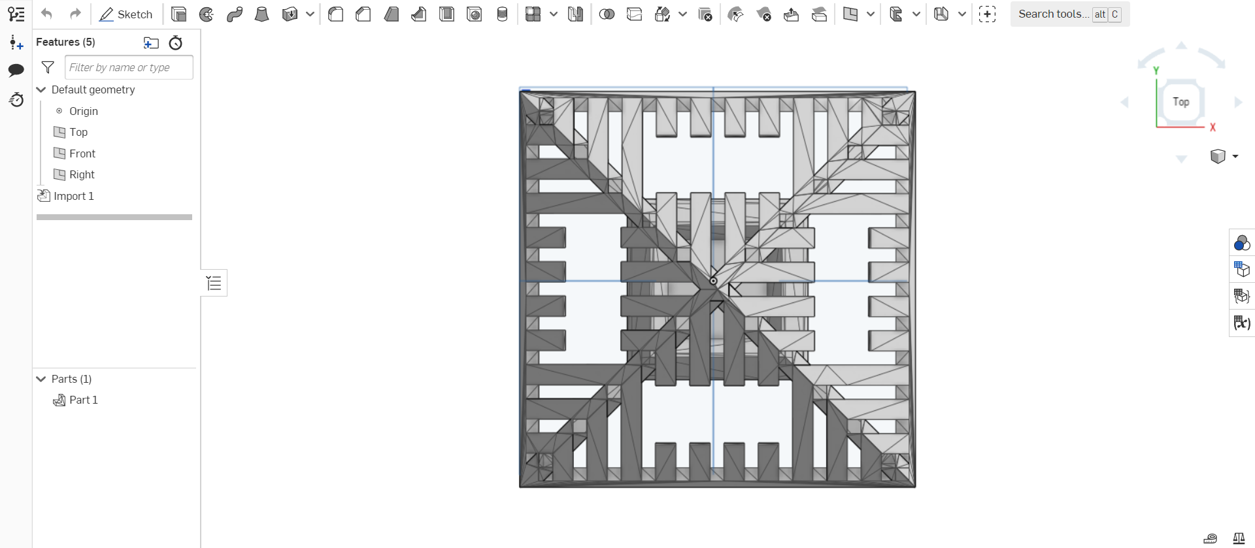Open the Appearances panel on the right
This screenshot has height=548, width=1255.
pyautogui.click(x=1242, y=244)
